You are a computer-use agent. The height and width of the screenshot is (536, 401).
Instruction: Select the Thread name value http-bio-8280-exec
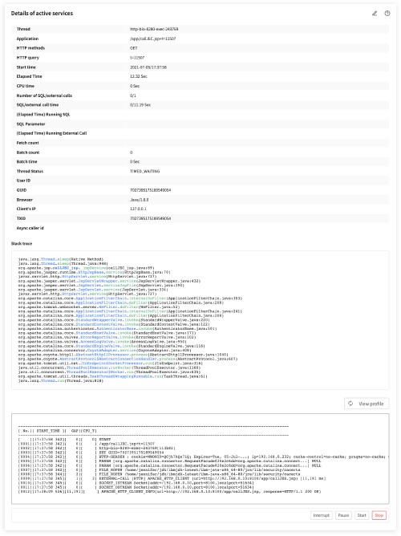[x=154, y=29]
